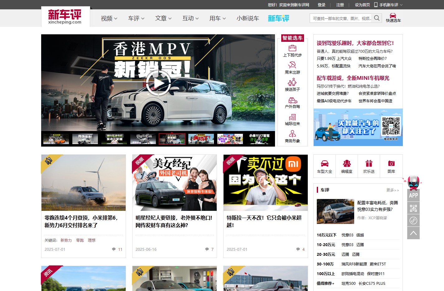Open 编辑室 people icon
The height and width of the screenshot is (291, 444).
347,163
